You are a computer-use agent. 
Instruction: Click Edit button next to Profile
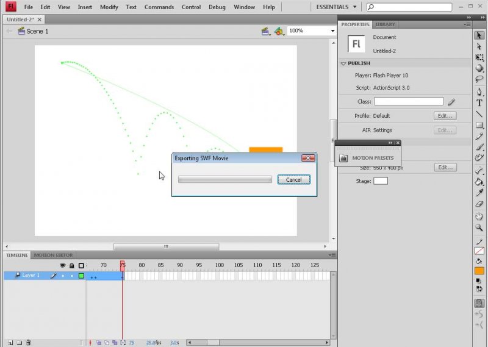[445, 116]
